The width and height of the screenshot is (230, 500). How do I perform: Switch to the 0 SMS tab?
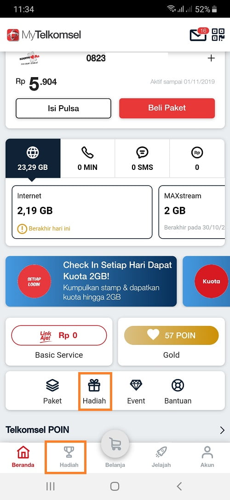(142, 158)
